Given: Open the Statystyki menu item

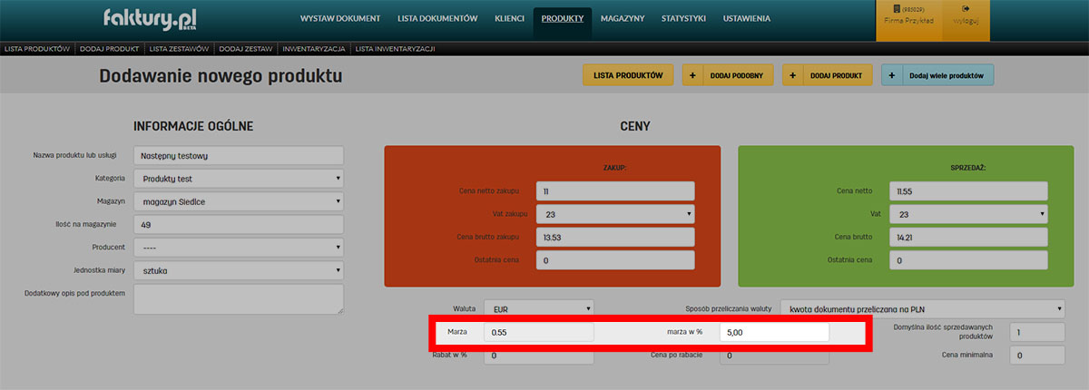Looking at the screenshot, I should 684,18.
